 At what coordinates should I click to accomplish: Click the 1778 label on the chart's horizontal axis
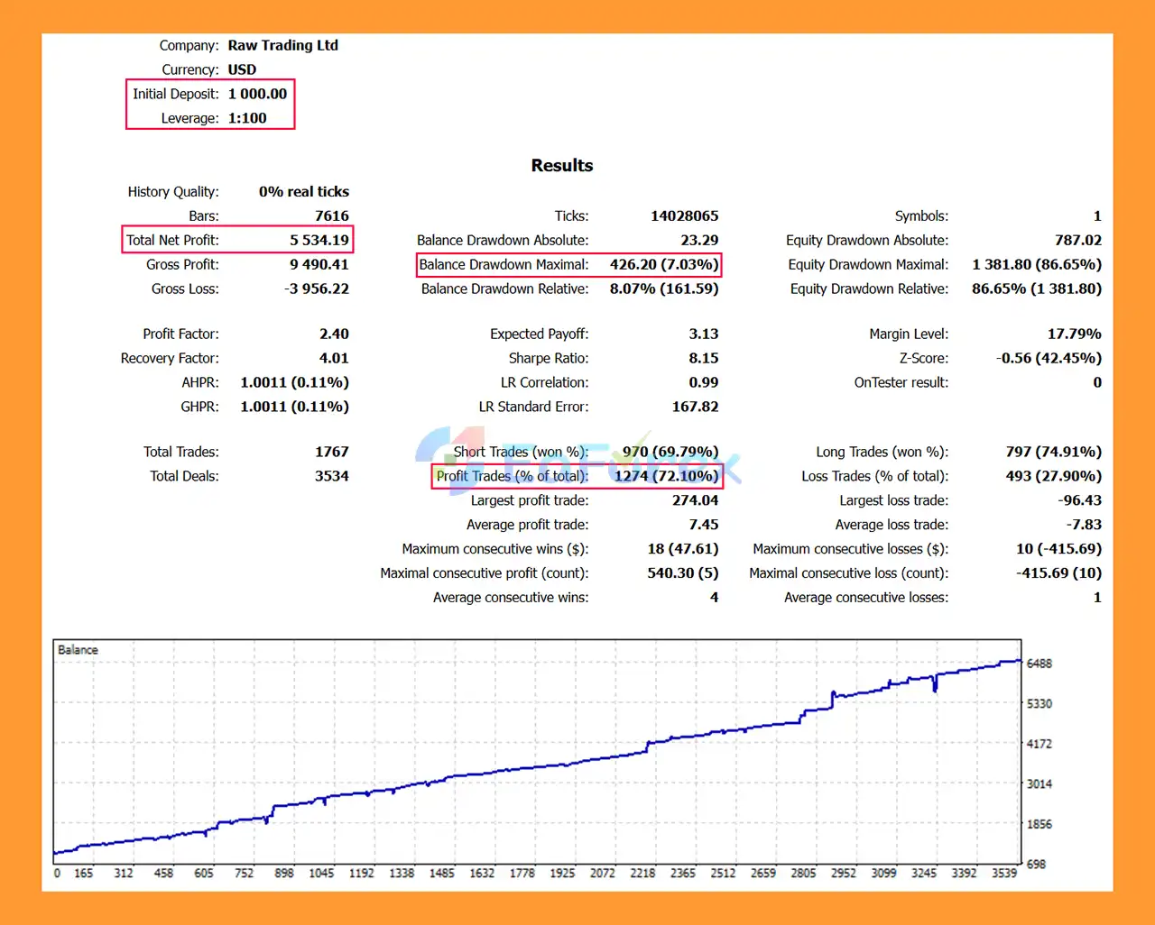tap(522, 873)
